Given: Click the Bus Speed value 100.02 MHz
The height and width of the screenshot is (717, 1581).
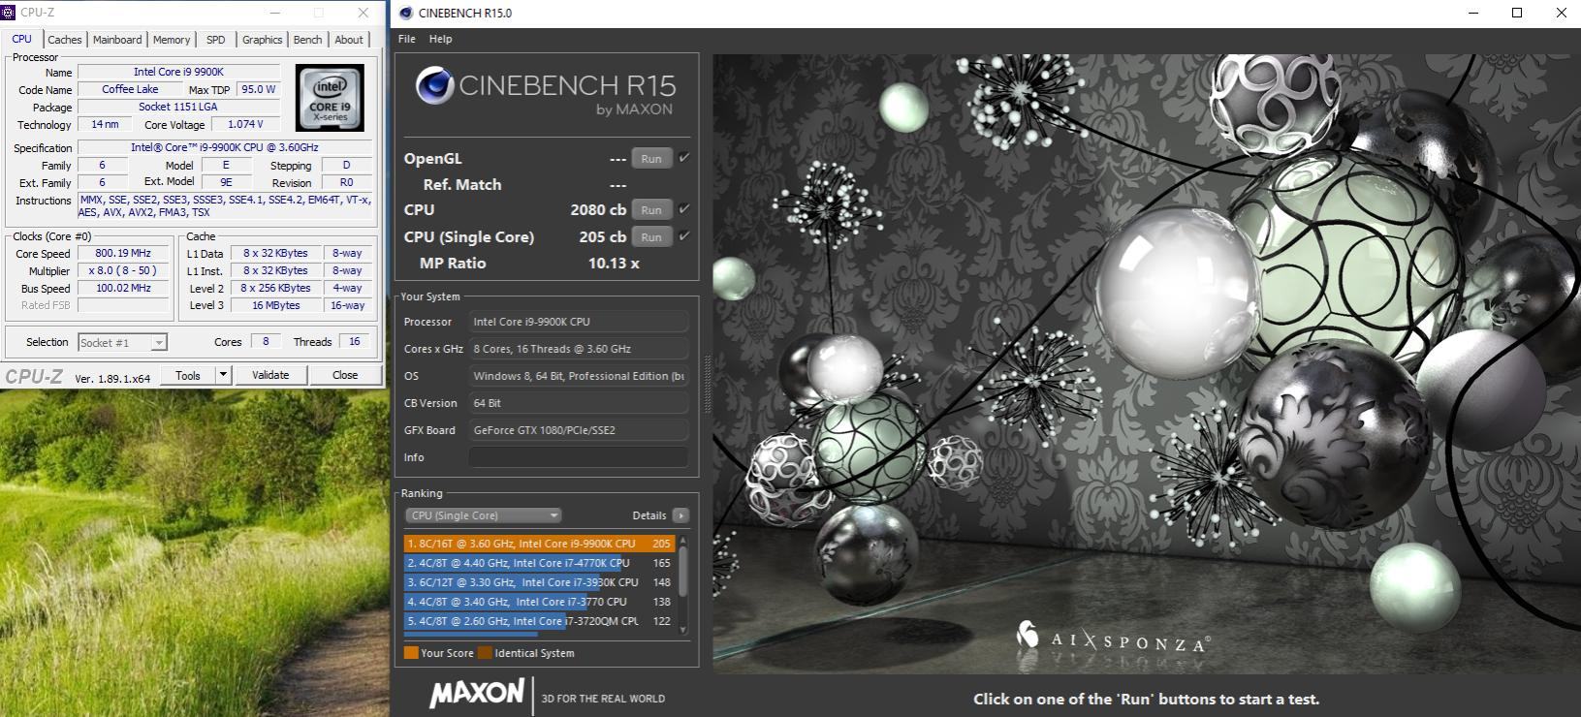Looking at the screenshot, I should [x=123, y=288].
